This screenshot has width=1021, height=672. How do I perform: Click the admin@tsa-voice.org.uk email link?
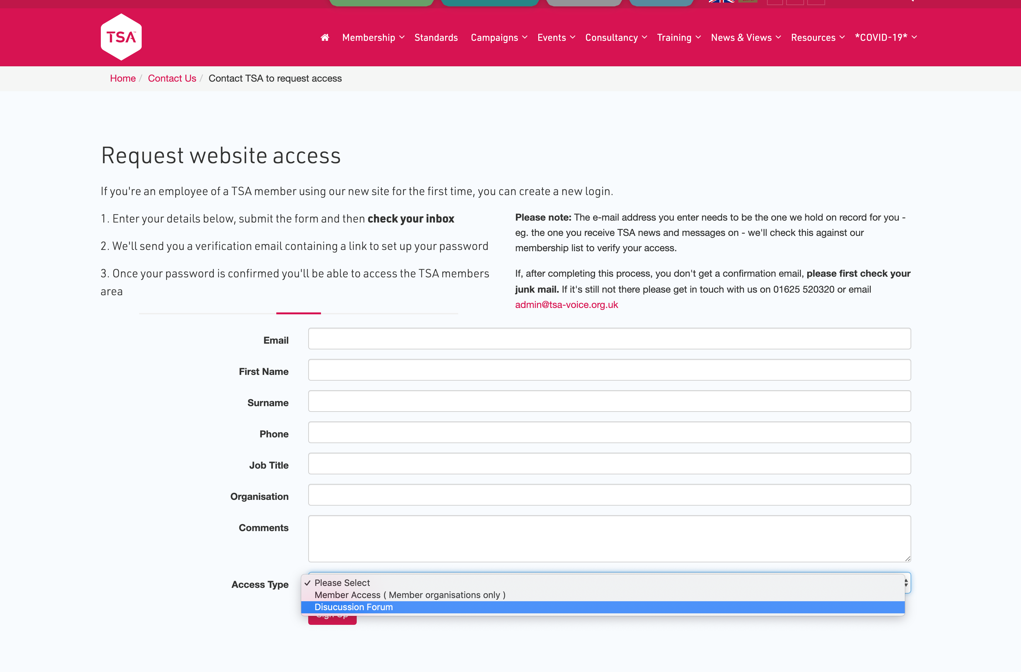[566, 305]
